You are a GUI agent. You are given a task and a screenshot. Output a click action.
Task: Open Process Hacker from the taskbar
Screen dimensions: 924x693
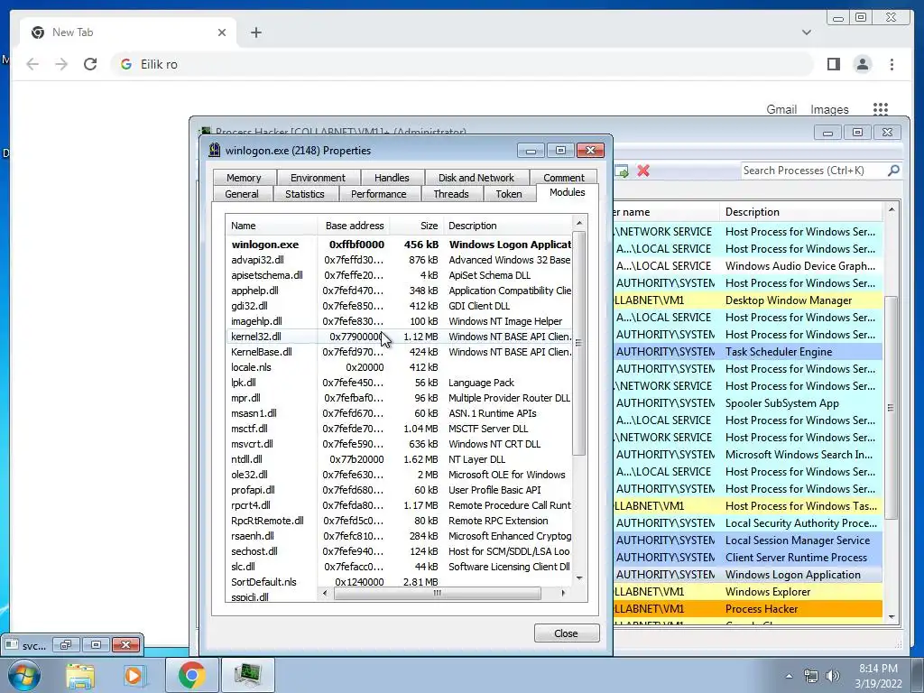tap(247, 675)
